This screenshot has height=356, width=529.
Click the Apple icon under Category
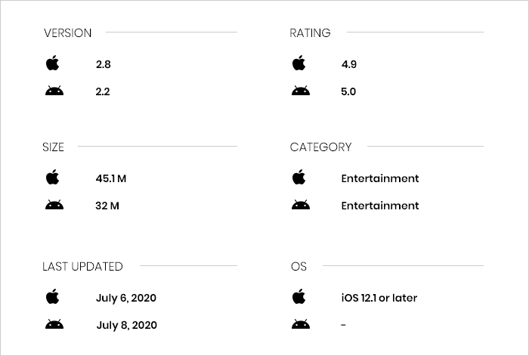299,177
